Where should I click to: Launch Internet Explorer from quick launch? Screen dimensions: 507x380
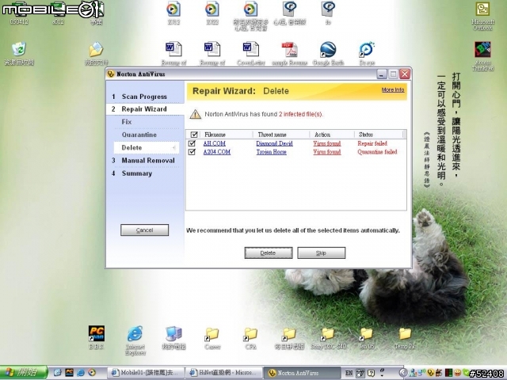click(x=81, y=373)
